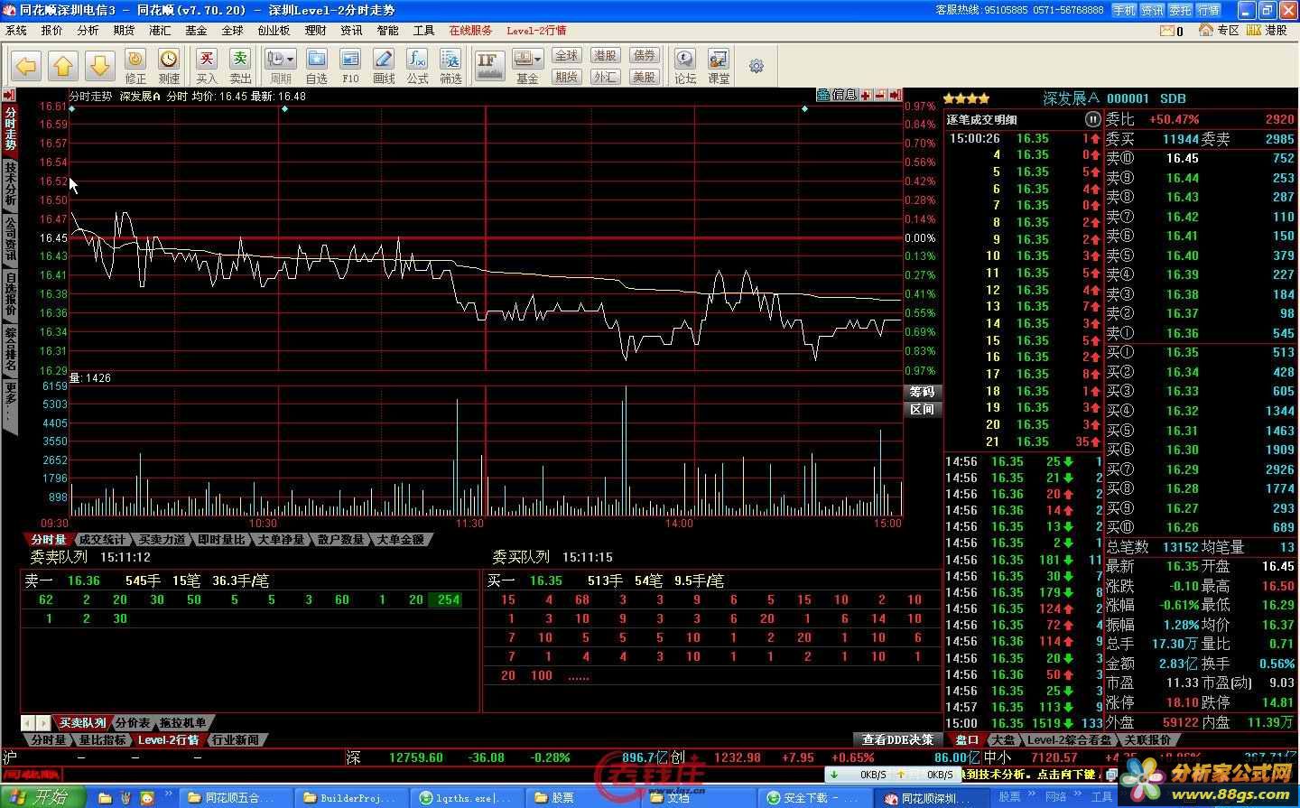This screenshot has height=808, width=1300.
Task: Open the 测速 speed test clock icon
Action: point(169,66)
